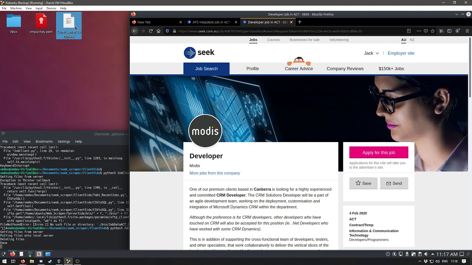
Task: Click Firefox in KDE task manager
Action: 13,254
